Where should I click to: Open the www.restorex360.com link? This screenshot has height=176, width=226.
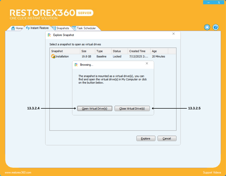click(18, 172)
